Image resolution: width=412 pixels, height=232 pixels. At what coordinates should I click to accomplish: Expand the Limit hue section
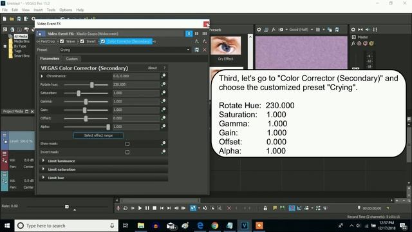tap(43, 178)
